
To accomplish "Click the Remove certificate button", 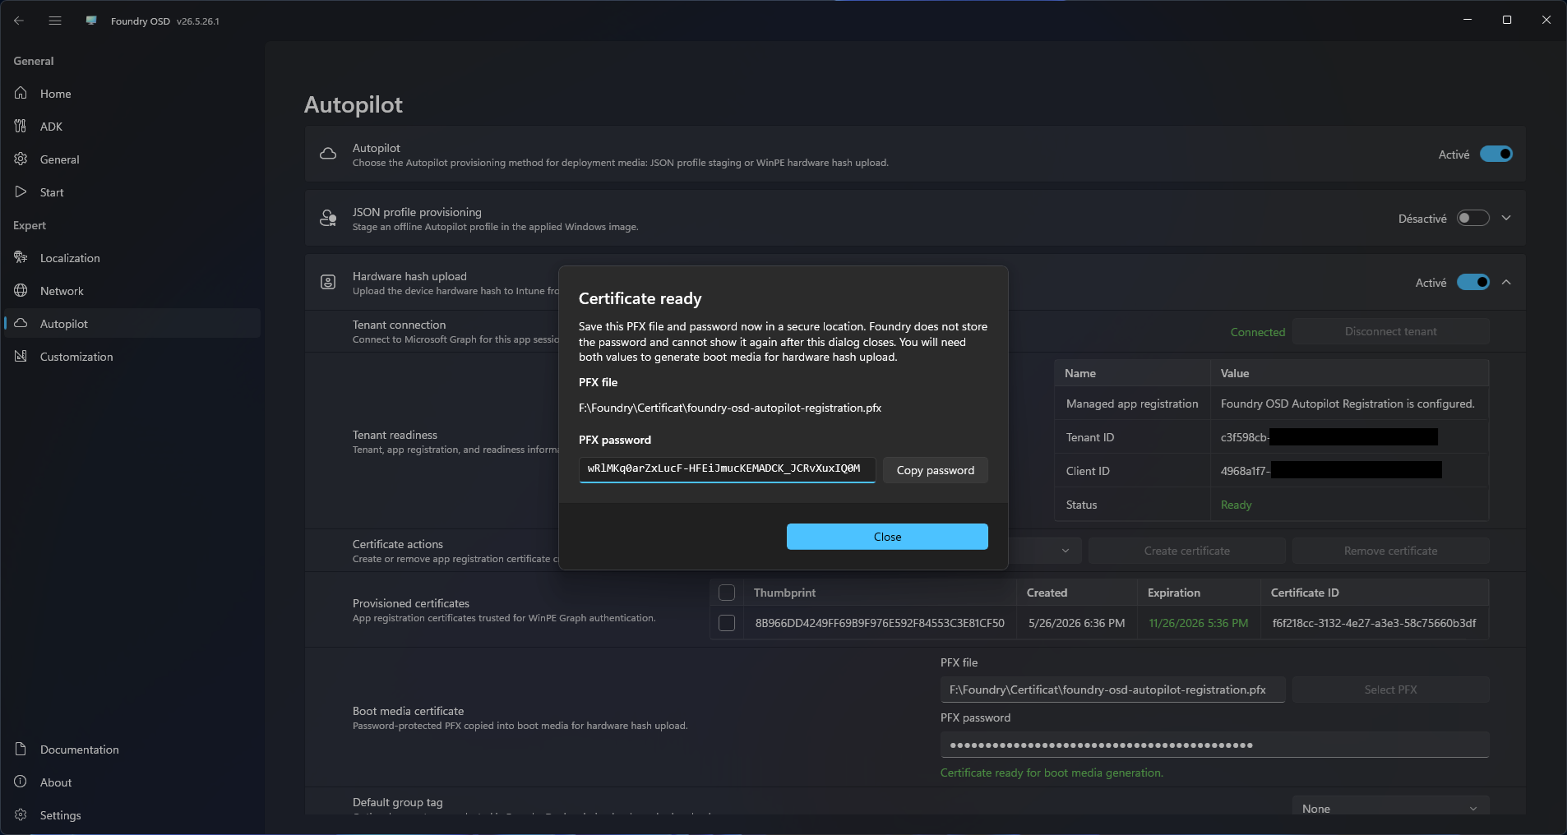I will pos(1390,551).
